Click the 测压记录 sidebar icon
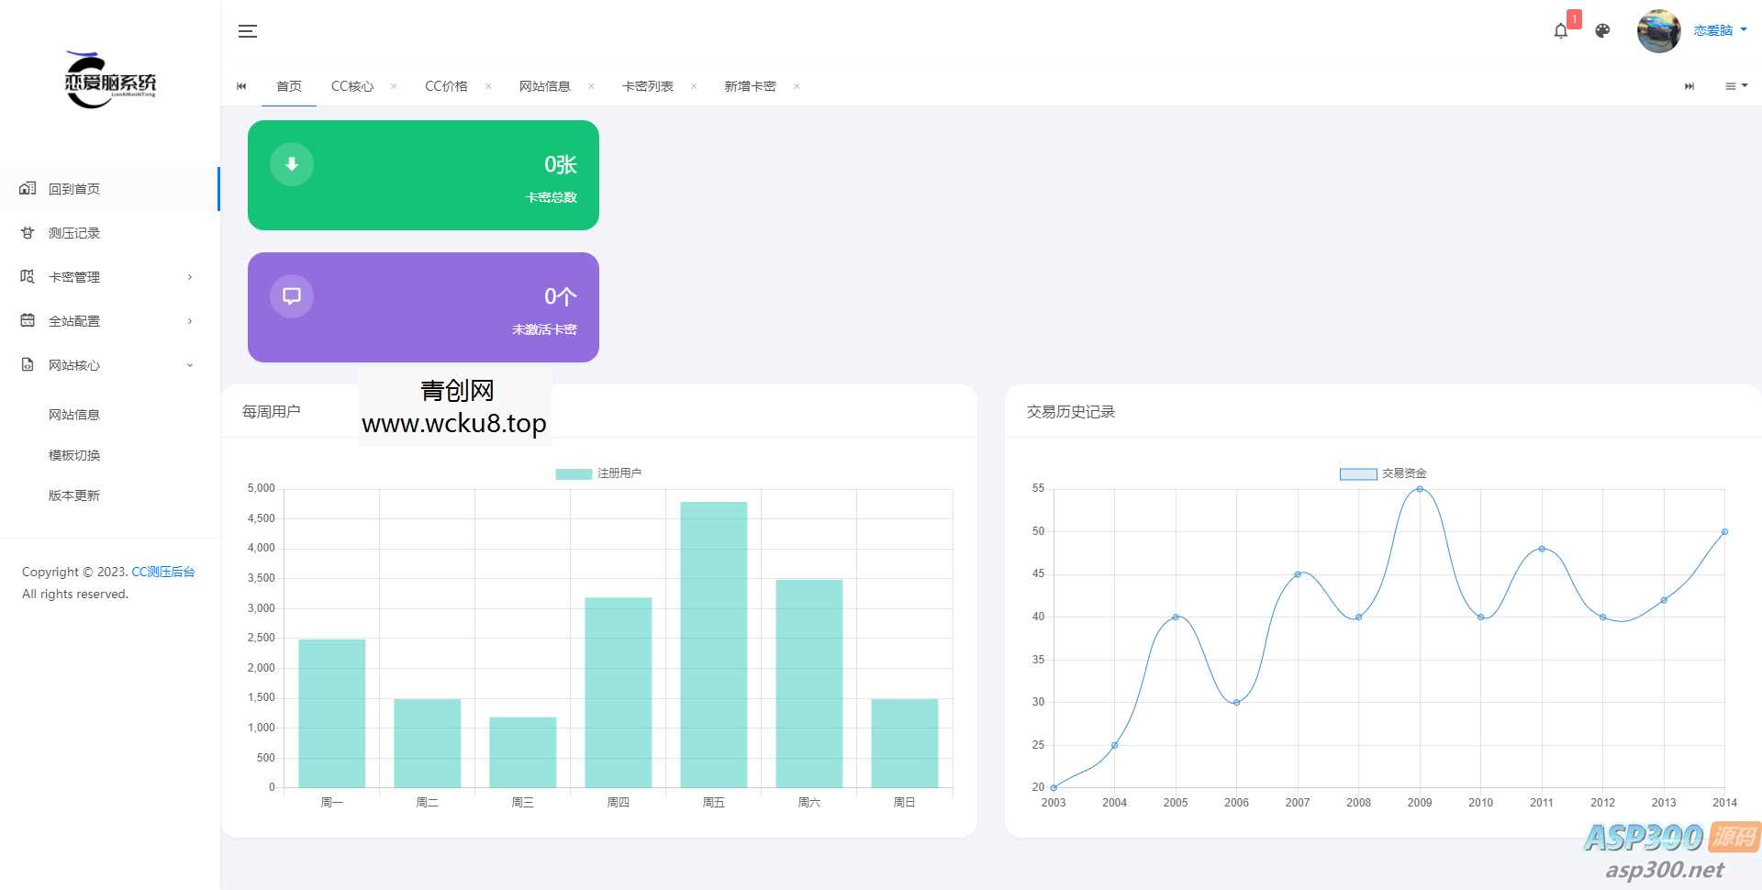 (28, 233)
